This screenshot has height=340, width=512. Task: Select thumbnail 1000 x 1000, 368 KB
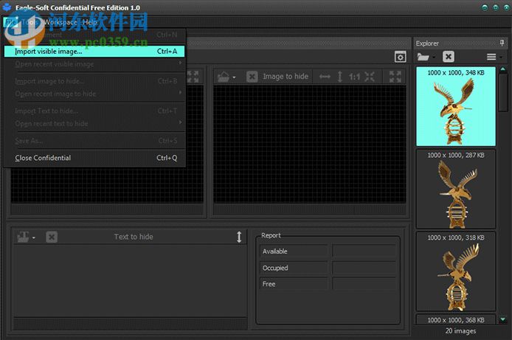pos(456,319)
